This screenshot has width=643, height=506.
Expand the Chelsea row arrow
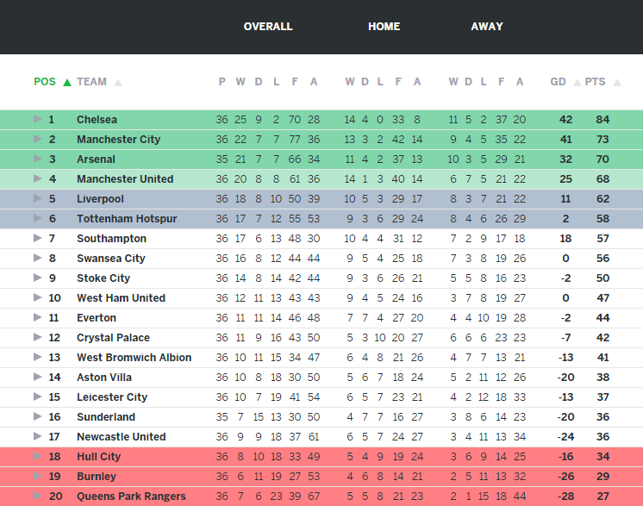point(37,120)
